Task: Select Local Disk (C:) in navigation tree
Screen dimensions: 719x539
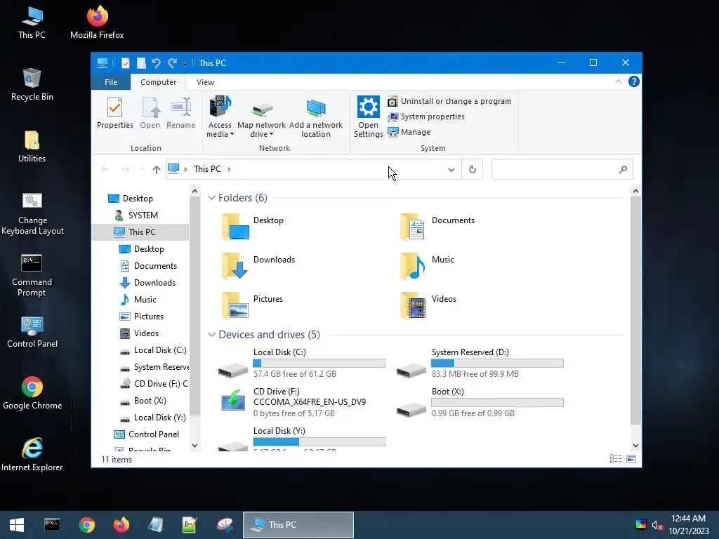Action: coord(160,350)
